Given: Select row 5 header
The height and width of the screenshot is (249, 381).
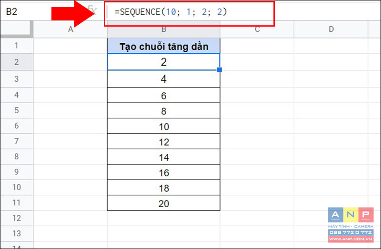Looking at the screenshot, I should [x=17, y=110].
